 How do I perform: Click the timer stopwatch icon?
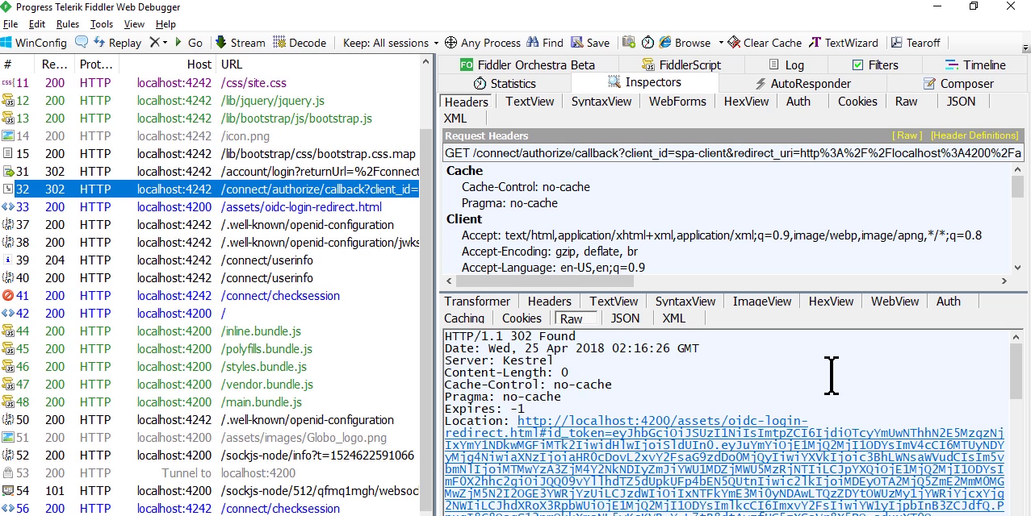(648, 42)
